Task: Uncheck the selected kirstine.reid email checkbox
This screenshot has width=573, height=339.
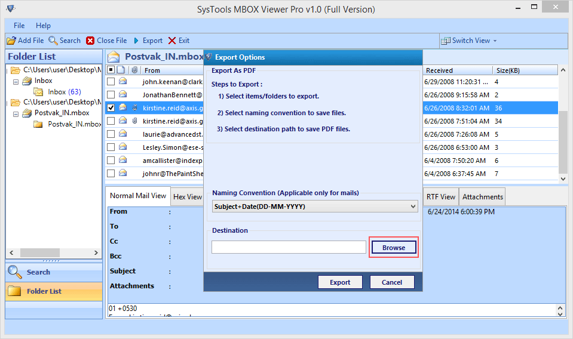Action: click(x=111, y=107)
